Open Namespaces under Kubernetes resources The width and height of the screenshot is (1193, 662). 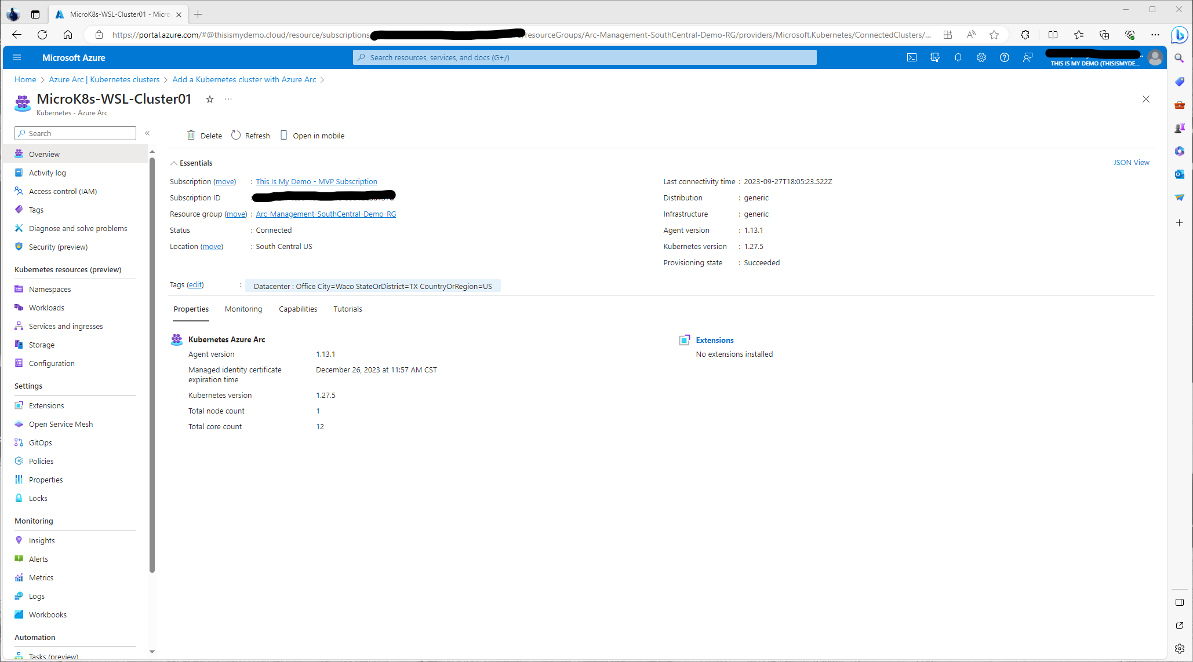50,290
